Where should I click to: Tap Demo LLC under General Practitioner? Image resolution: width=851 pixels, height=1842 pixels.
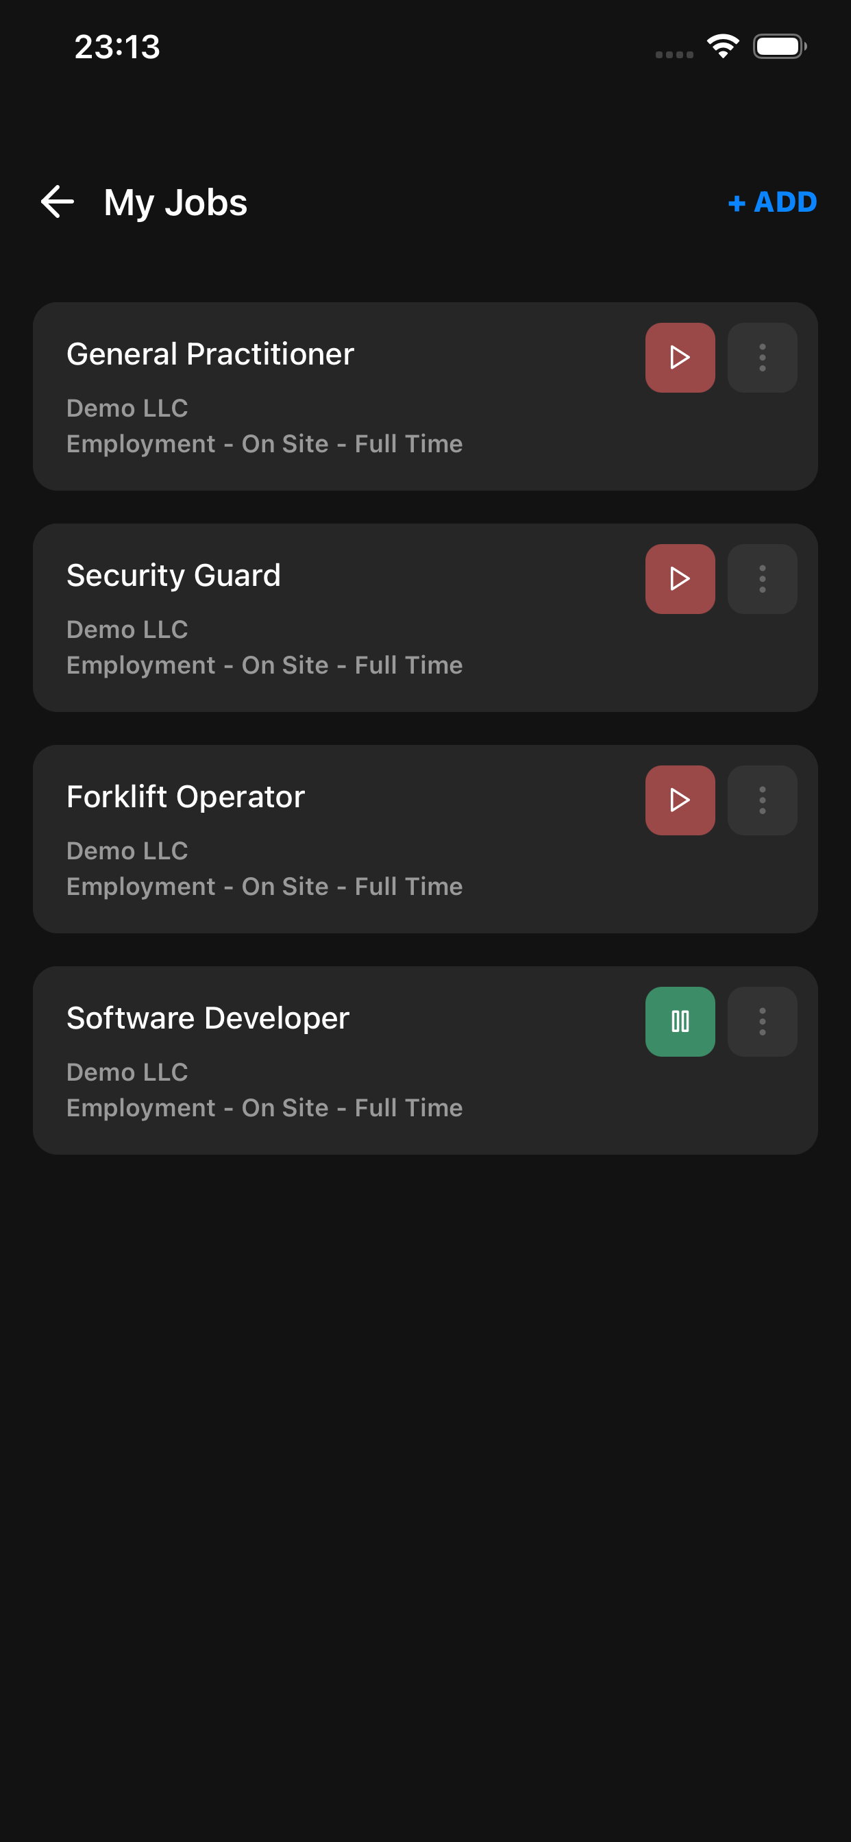pyautogui.click(x=127, y=408)
